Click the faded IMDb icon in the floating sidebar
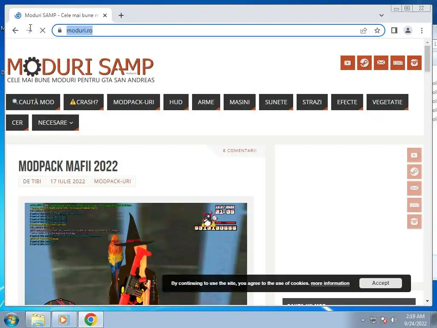The height and width of the screenshot is (328, 437). click(414, 205)
